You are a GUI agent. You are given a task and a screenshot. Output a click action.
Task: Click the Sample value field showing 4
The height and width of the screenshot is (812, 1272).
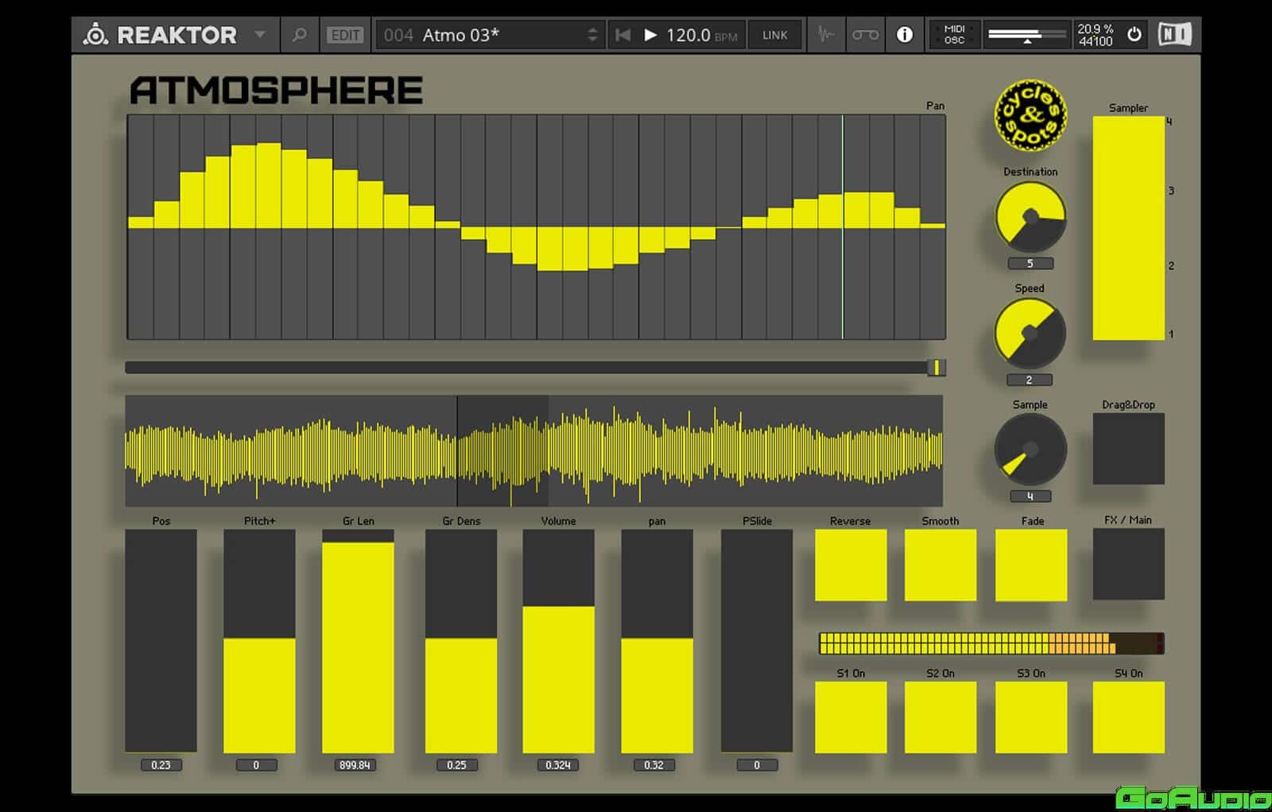pos(1030,497)
